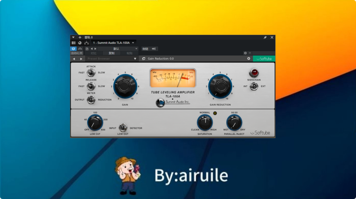The height and width of the screenshot is (199, 356).
Task: Go to the previous preset in host bar
Action: [92, 49]
